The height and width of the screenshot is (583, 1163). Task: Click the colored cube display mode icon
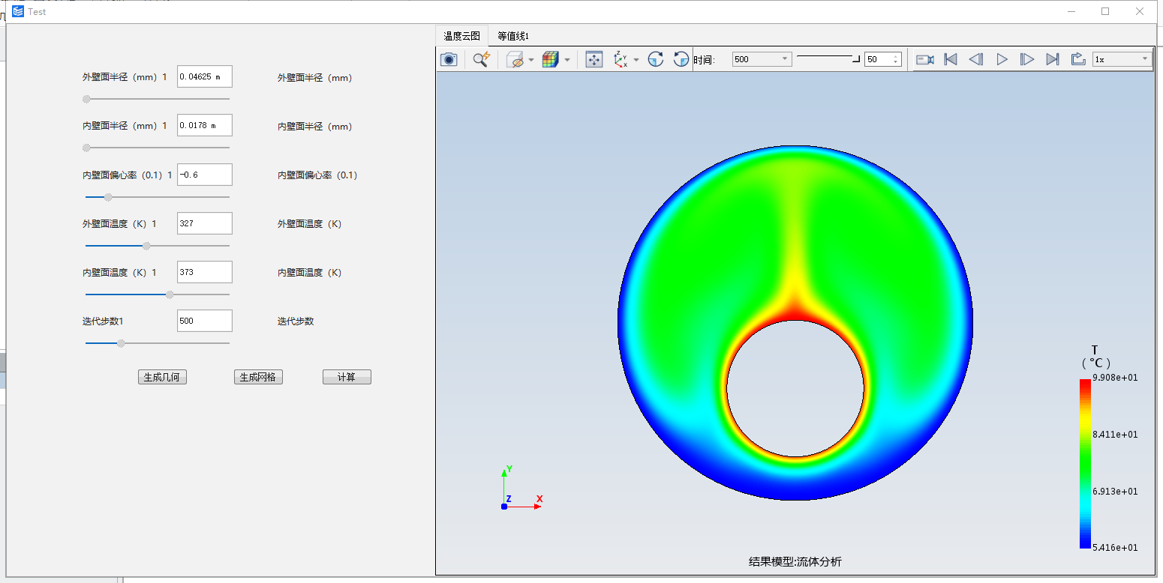coord(551,59)
